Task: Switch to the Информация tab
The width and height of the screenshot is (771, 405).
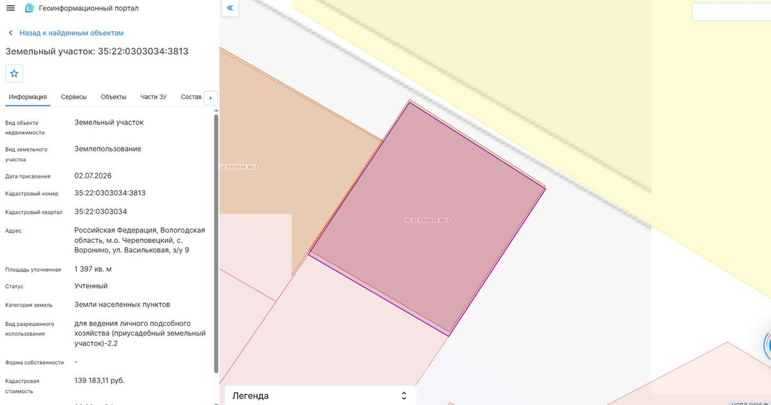Action: tap(28, 97)
